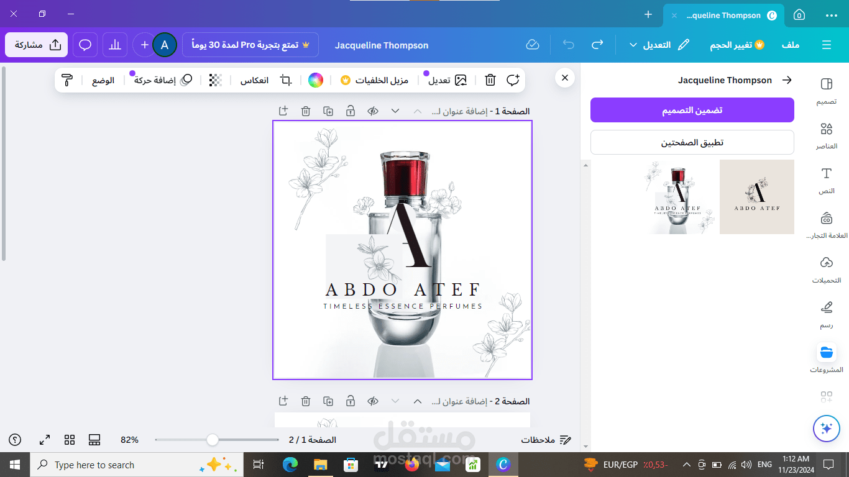Viewport: 849px width, 477px height.
Task: Open a new tab with plus icon
Action: (648, 14)
